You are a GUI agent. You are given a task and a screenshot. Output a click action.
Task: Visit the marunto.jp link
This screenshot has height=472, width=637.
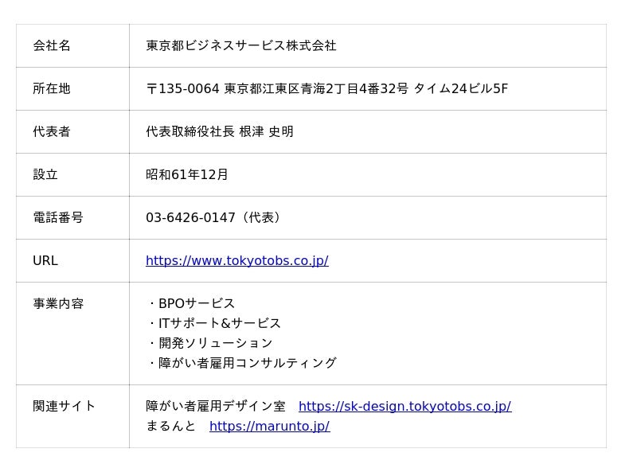pos(269,427)
